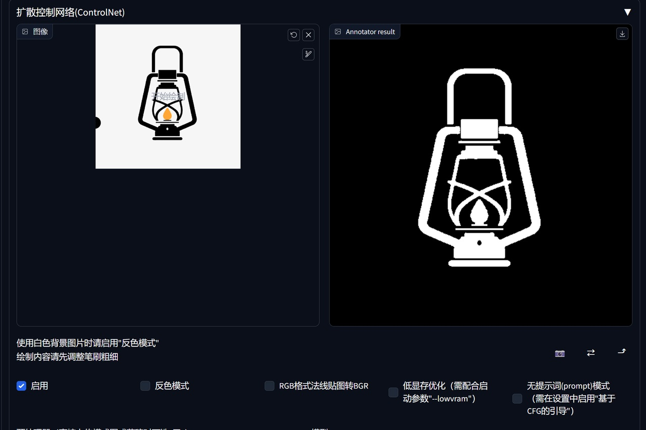Image resolution: width=646 pixels, height=430 pixels.
Task: Click the curved up-arrow send dimensions icon
Action: coord(622,352)
